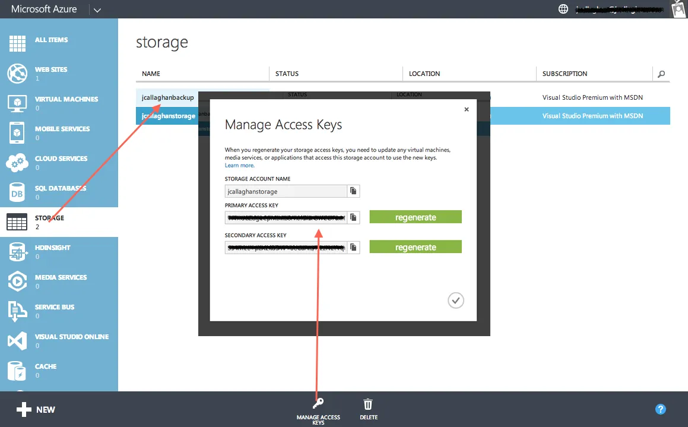The height and width of the screenshot is (427, 688).
Task: Open the Service Bus icon
Action: click(x=17, y=311)
